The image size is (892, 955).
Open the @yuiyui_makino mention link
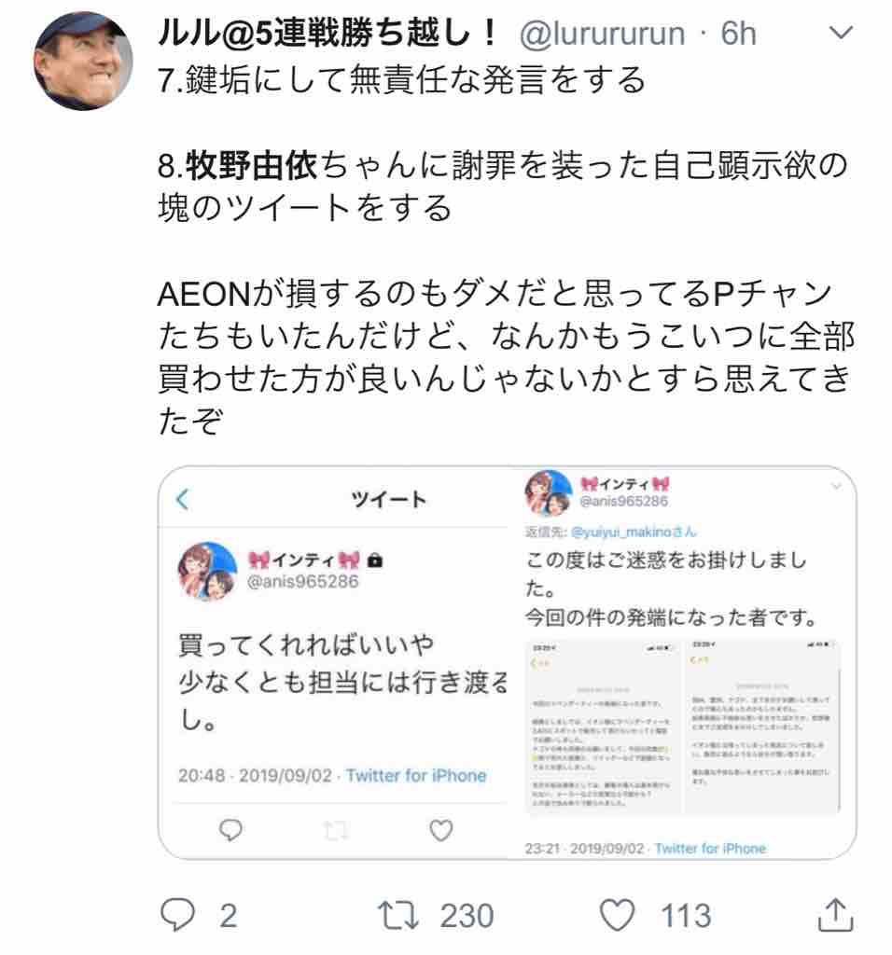pyautogui.click(x=633, y=532)
